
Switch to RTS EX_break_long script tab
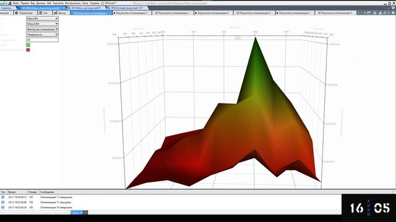(x=127, y=8)
